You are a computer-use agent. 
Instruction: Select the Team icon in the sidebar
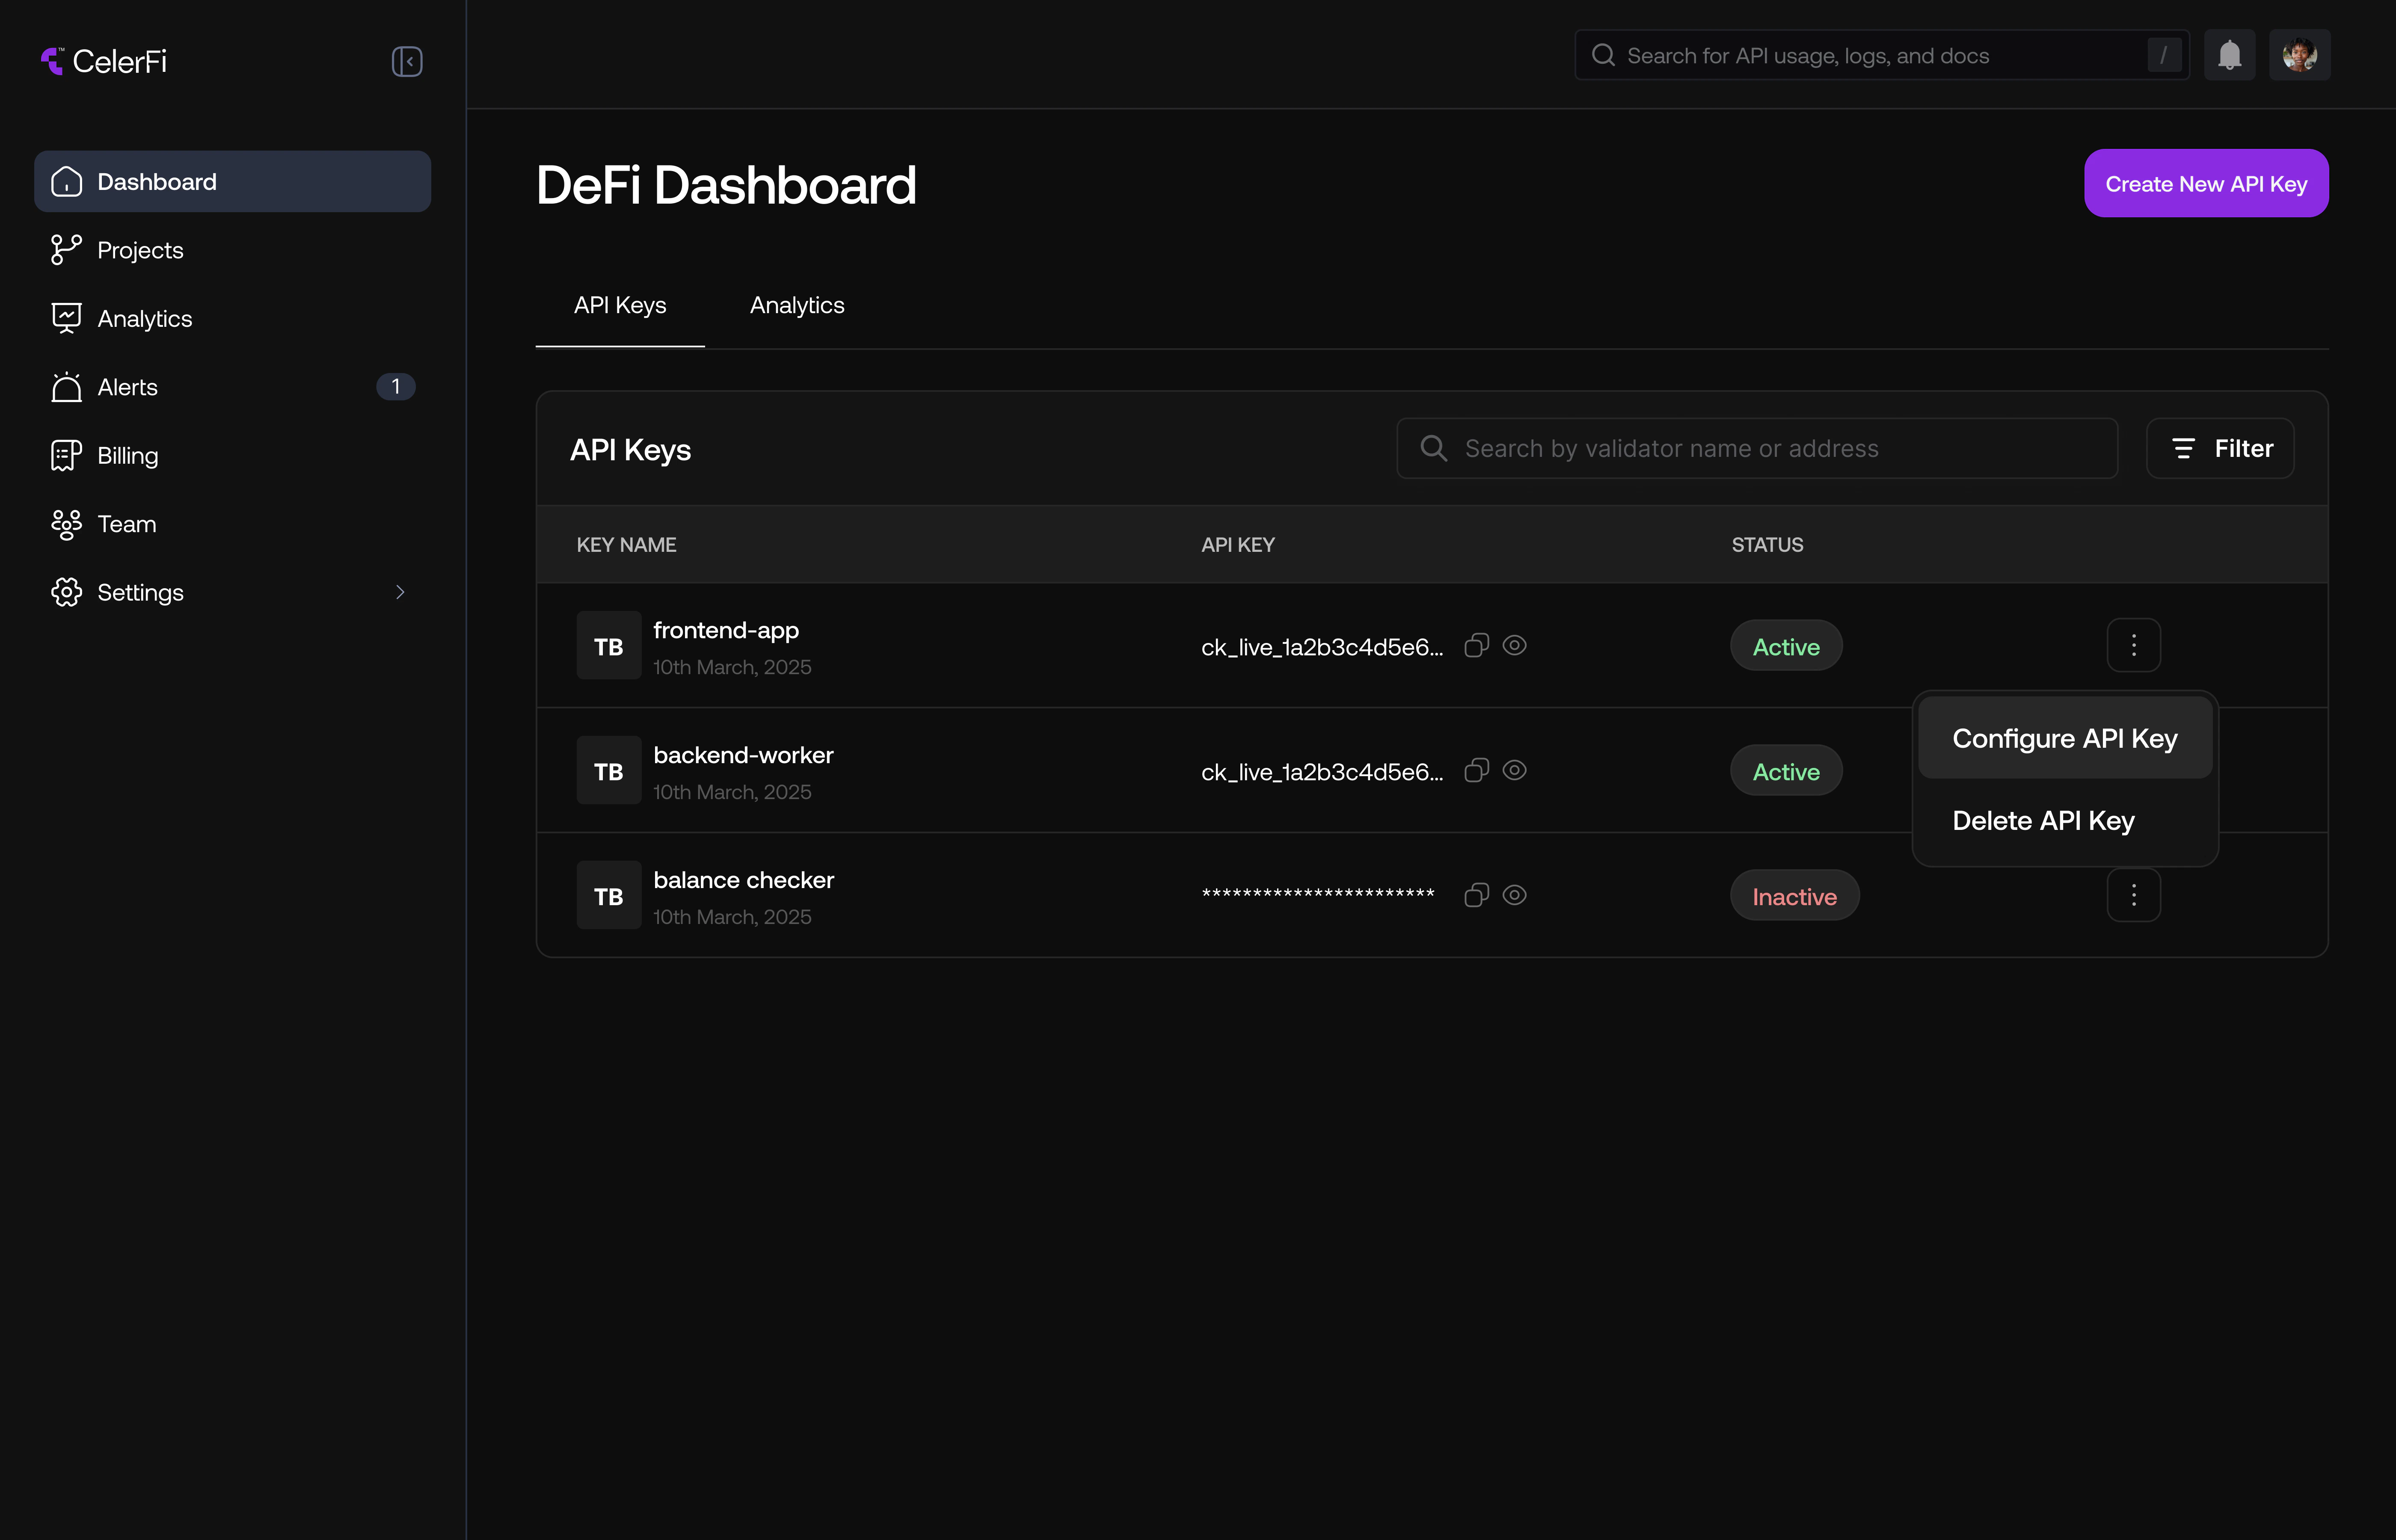coord(65,524)
